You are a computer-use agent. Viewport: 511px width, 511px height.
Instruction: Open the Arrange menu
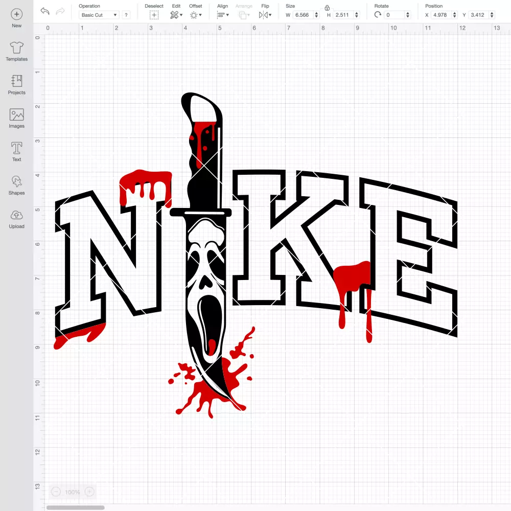(244, 15)
